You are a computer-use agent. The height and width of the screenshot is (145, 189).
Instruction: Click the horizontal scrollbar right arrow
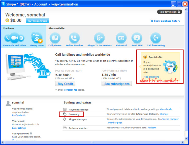pos(182,142)
